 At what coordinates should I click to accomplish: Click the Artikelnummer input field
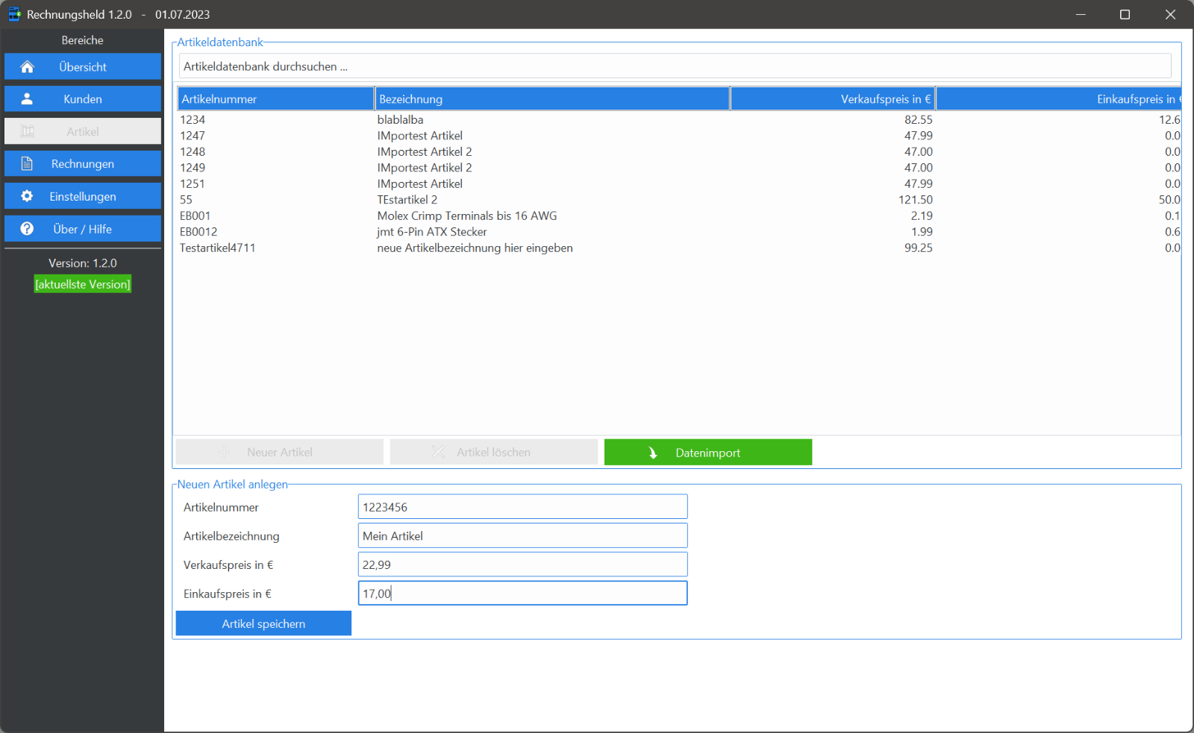tap(522, 507)
